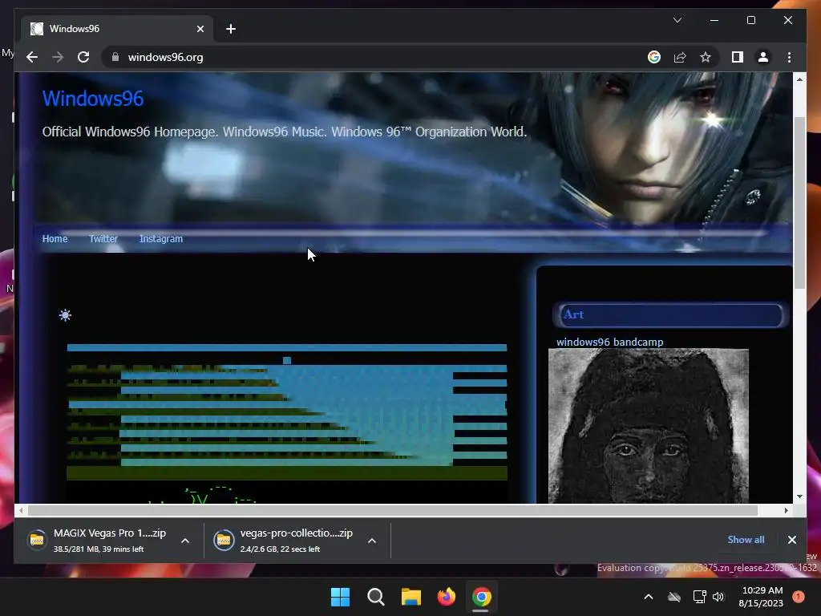821x616 pixels.
Task: Open tab search dropdown arrow
Action: 677,20
